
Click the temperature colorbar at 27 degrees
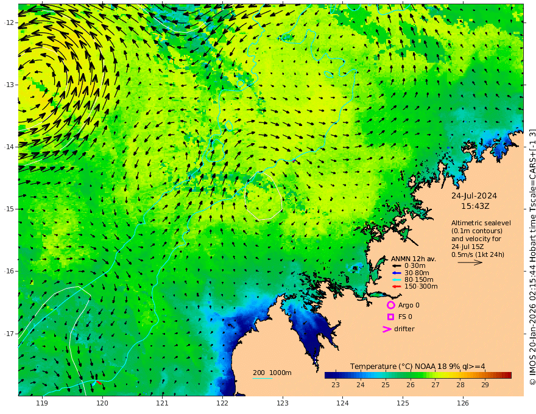pos(435,376)
